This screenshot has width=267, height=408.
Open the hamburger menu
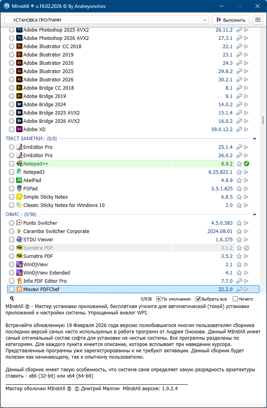[258, 20]
